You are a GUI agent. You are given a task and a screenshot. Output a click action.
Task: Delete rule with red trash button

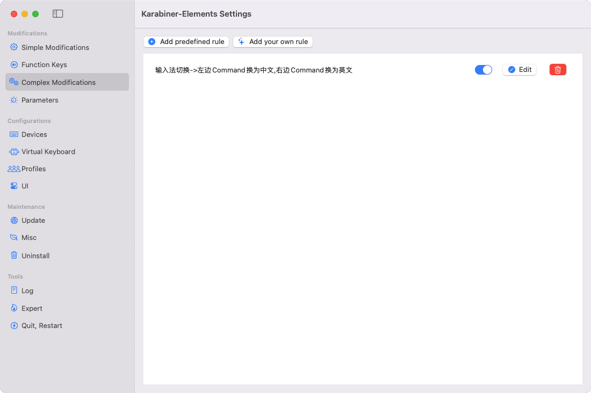[558, 70]
